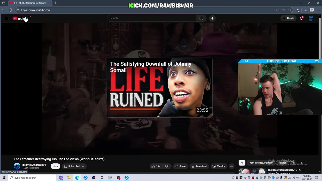Select the Related filter chip
Screen dimensions: 322x181
(x=282, y=163)
